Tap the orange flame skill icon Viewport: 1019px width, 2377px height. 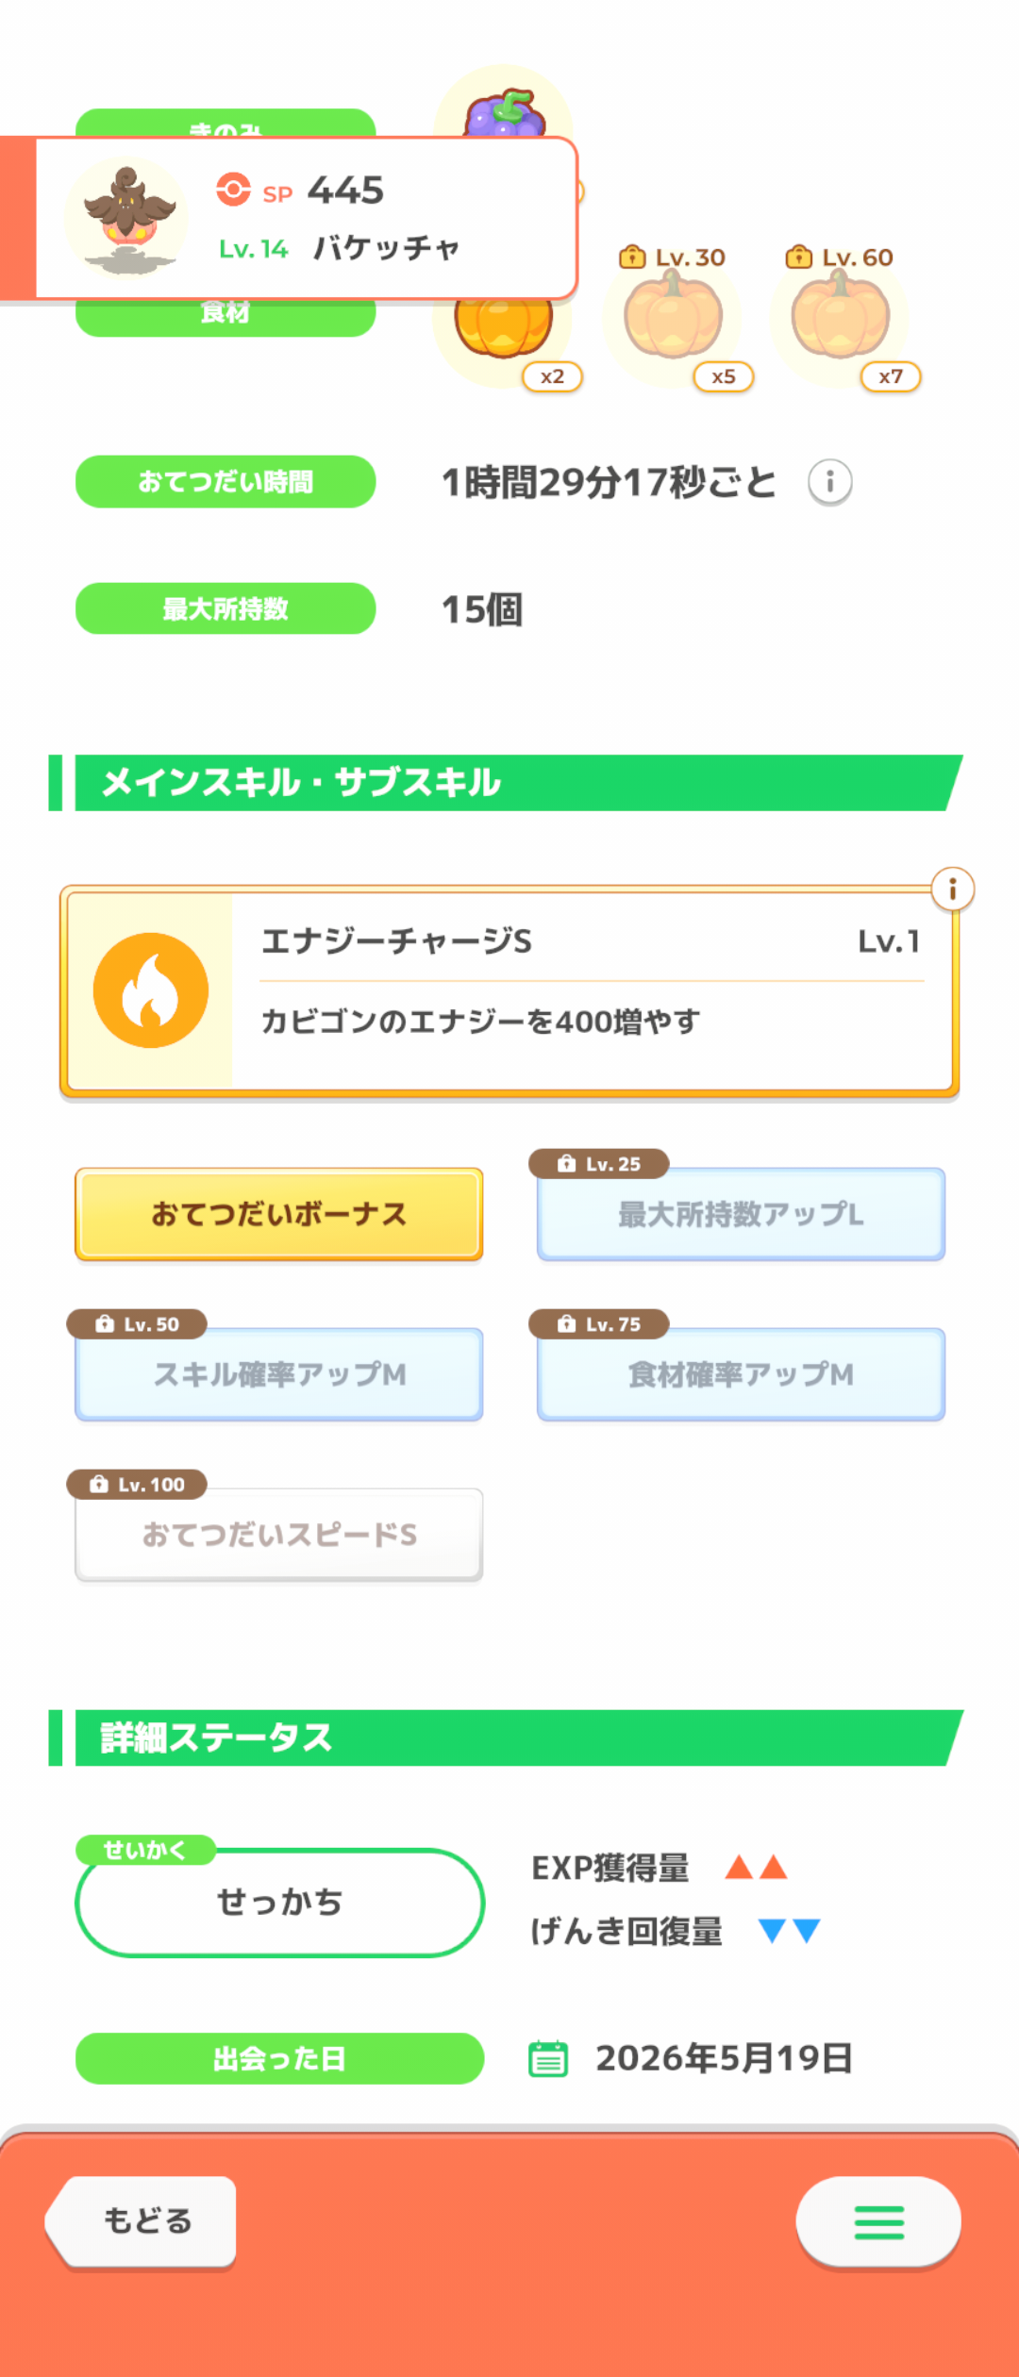point(151,990)
